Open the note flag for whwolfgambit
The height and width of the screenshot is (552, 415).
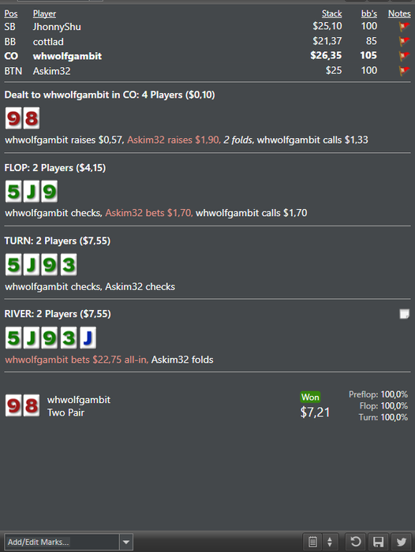pos(404,56)
